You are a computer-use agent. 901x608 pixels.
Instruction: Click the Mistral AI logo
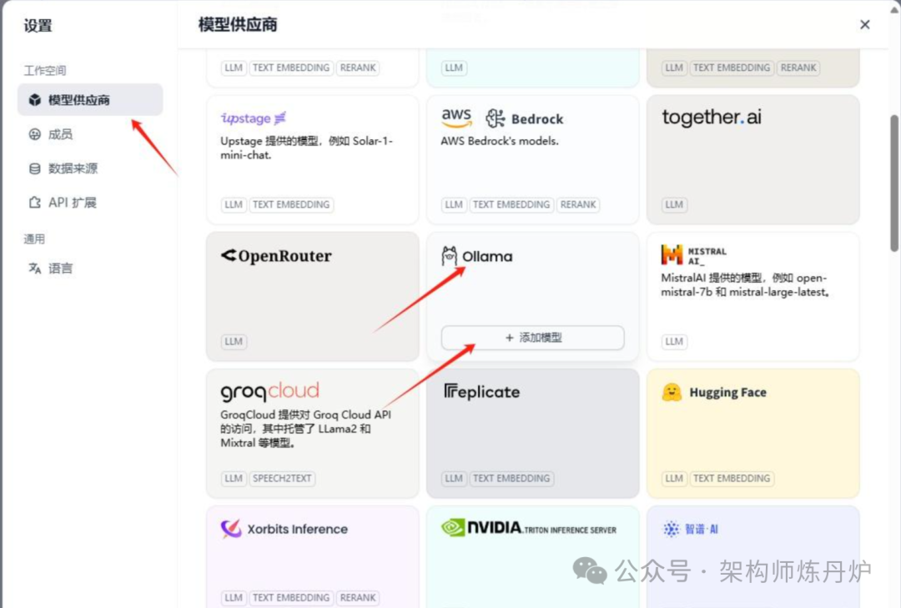(x=693, y=255)
